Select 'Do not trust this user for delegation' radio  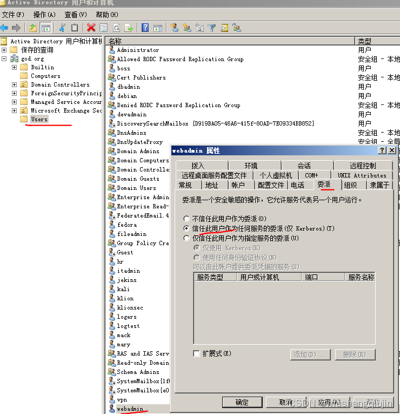pos(186,219)
